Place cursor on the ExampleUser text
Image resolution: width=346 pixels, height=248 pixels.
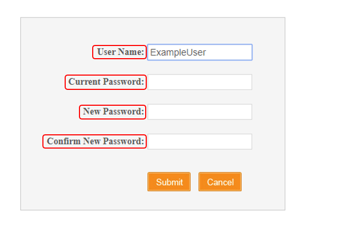[x=178, y=52]
